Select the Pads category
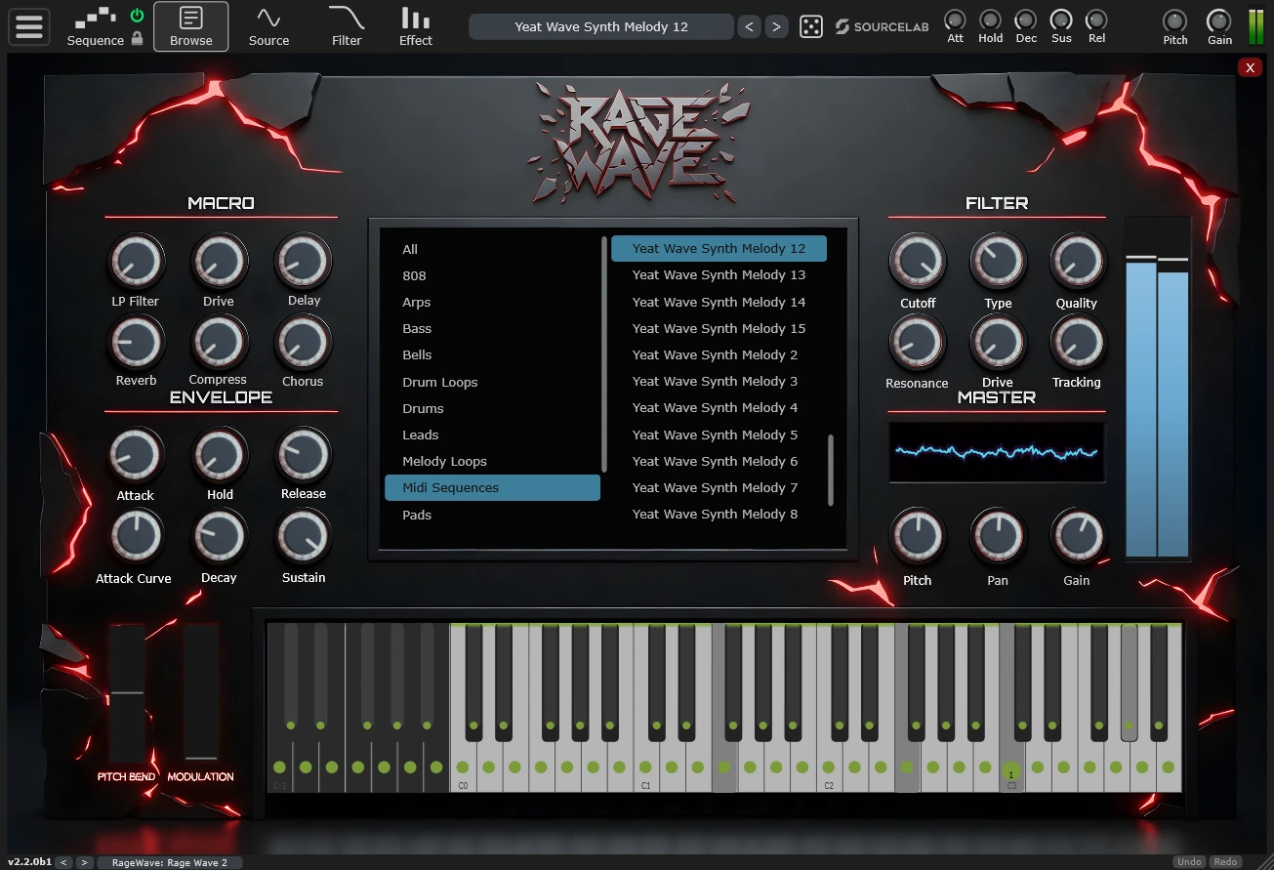This screenshot has height=870, width=1274. tap(492, 515)
